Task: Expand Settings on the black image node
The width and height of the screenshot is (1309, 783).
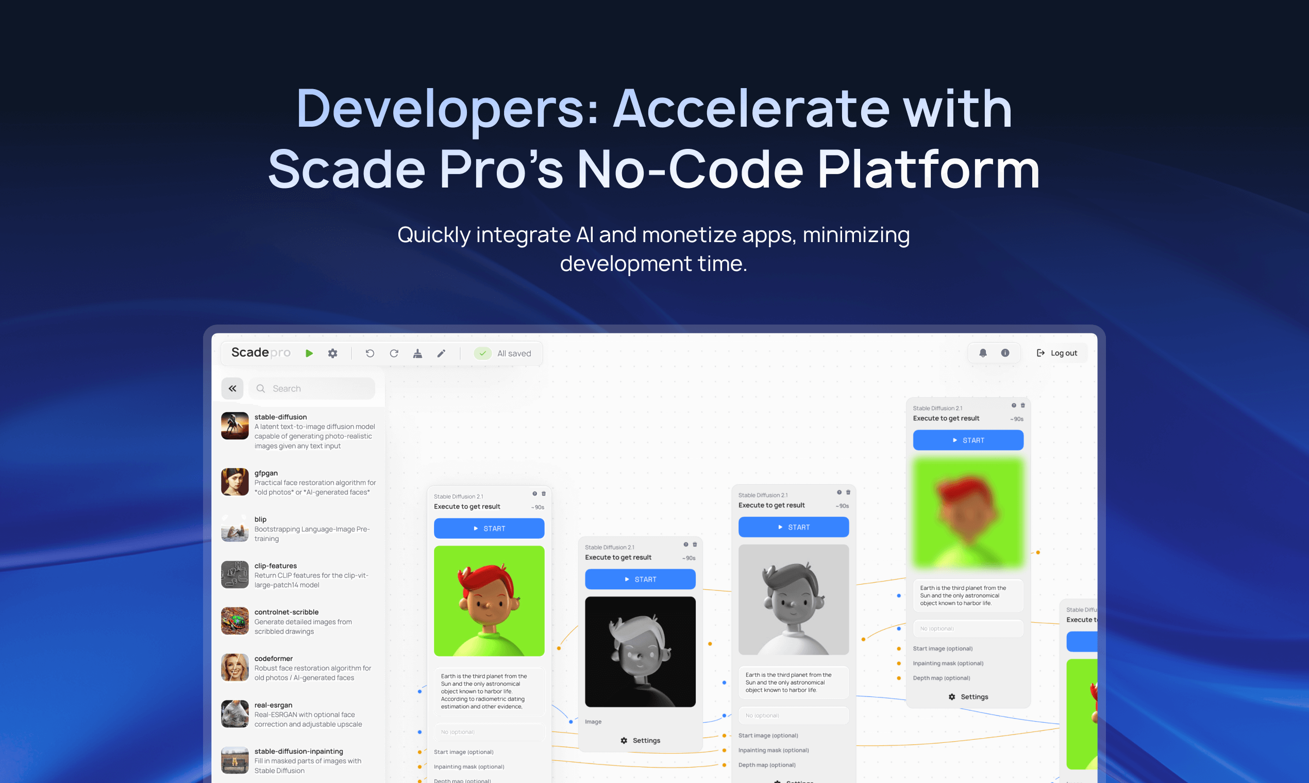Action: click(640, 740)
